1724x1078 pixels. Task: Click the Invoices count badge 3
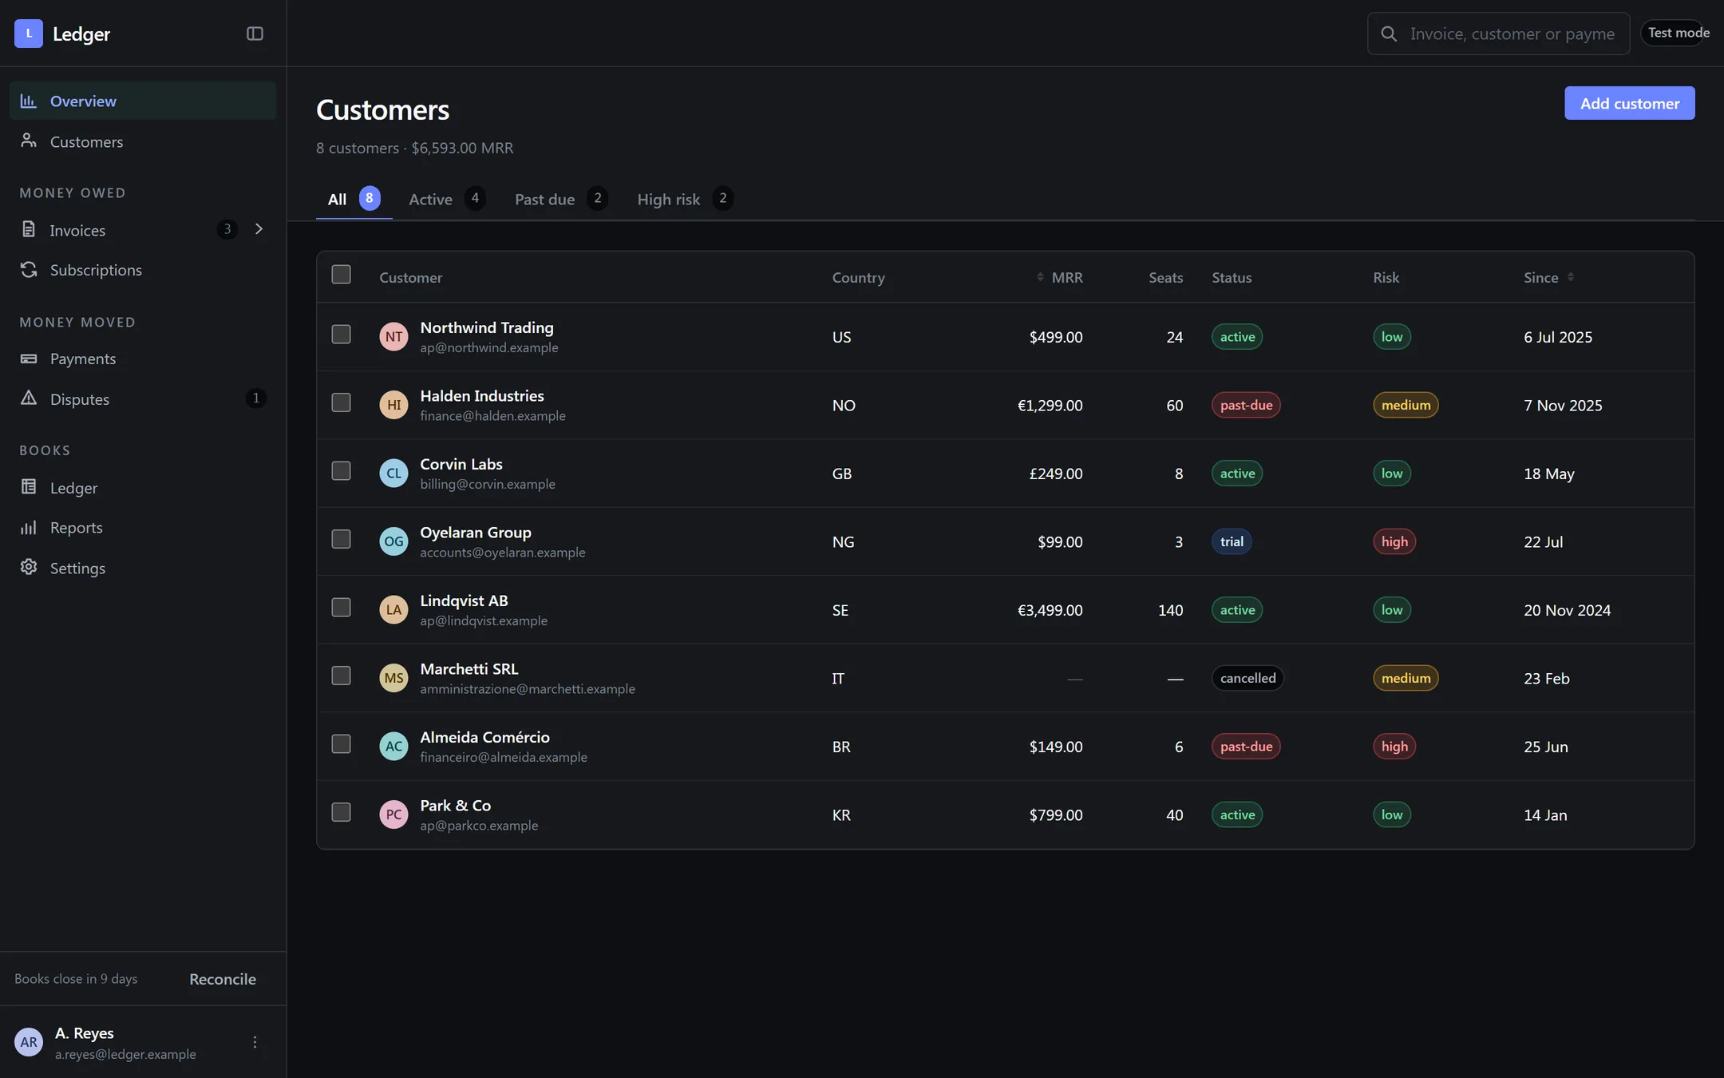pos(227,229)
